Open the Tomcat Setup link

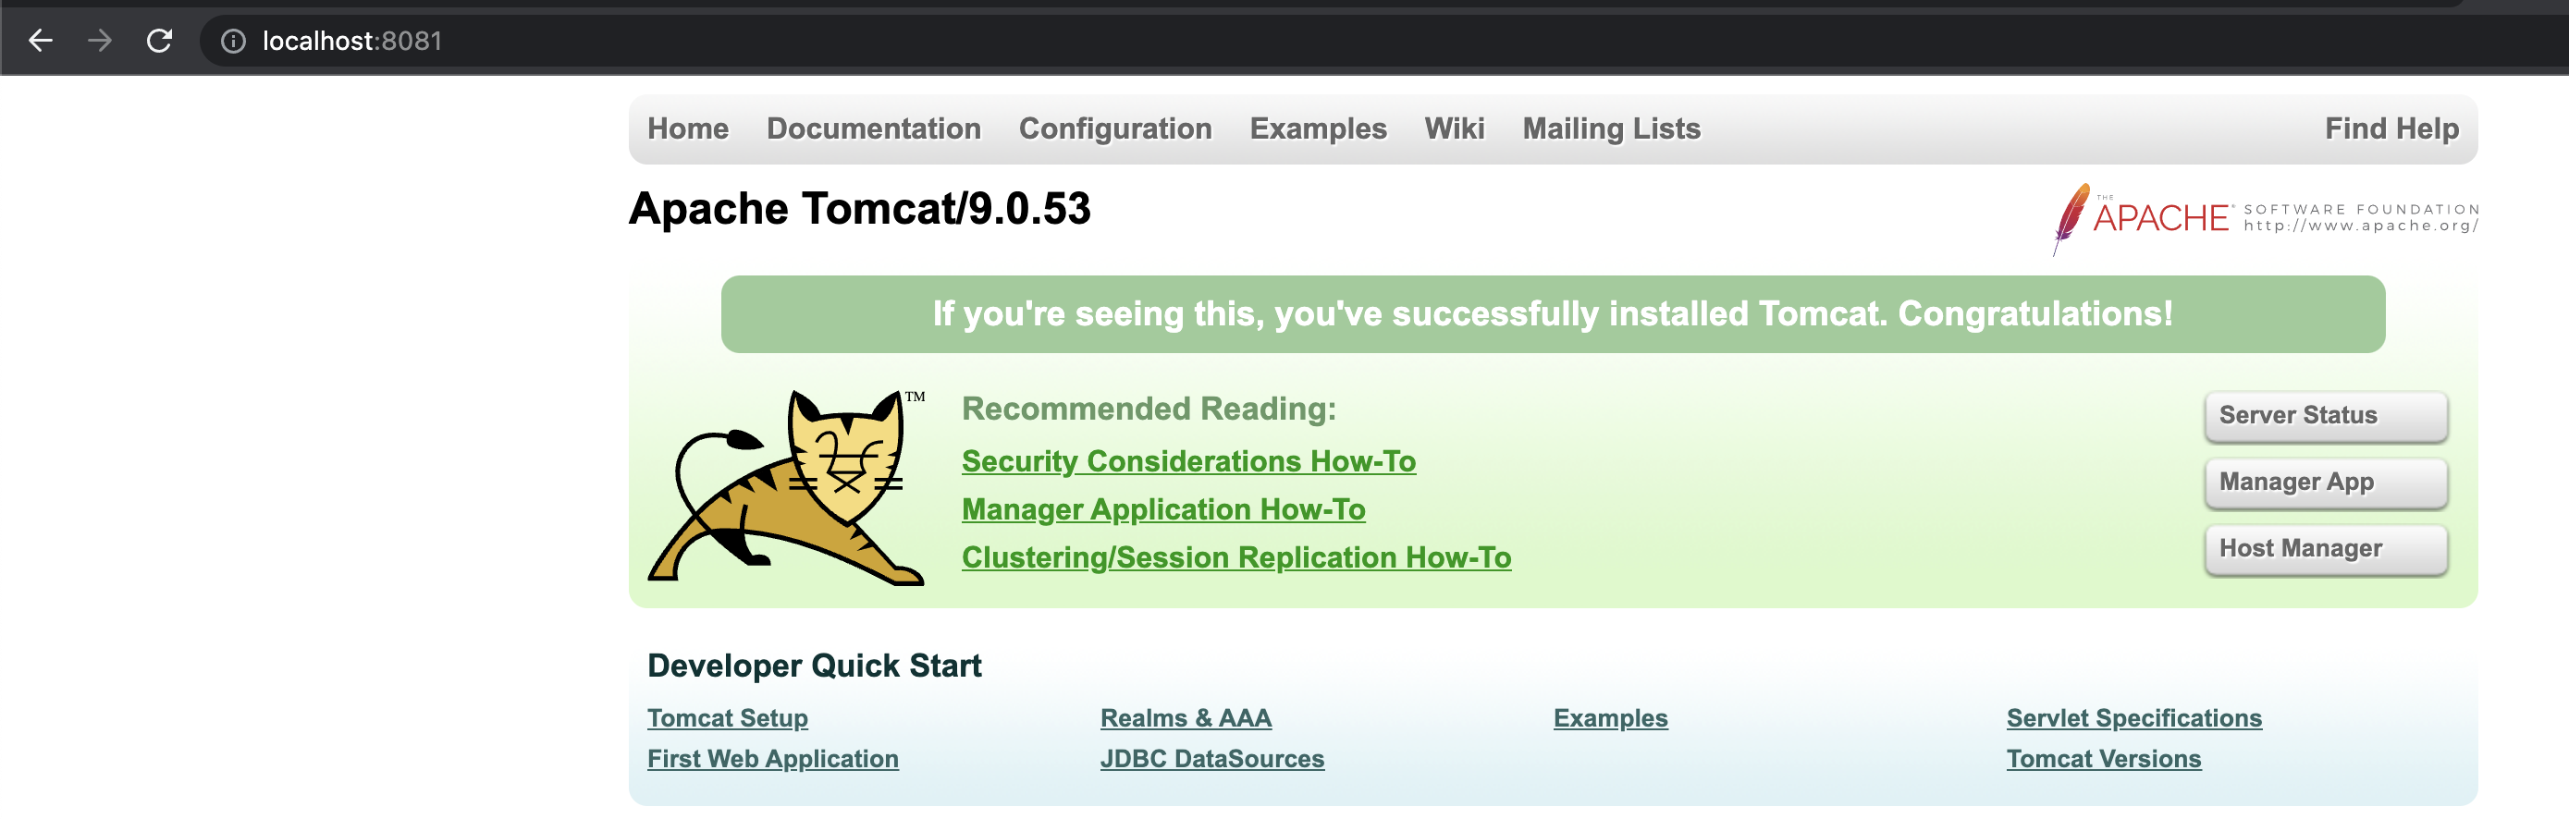(727, 717)
